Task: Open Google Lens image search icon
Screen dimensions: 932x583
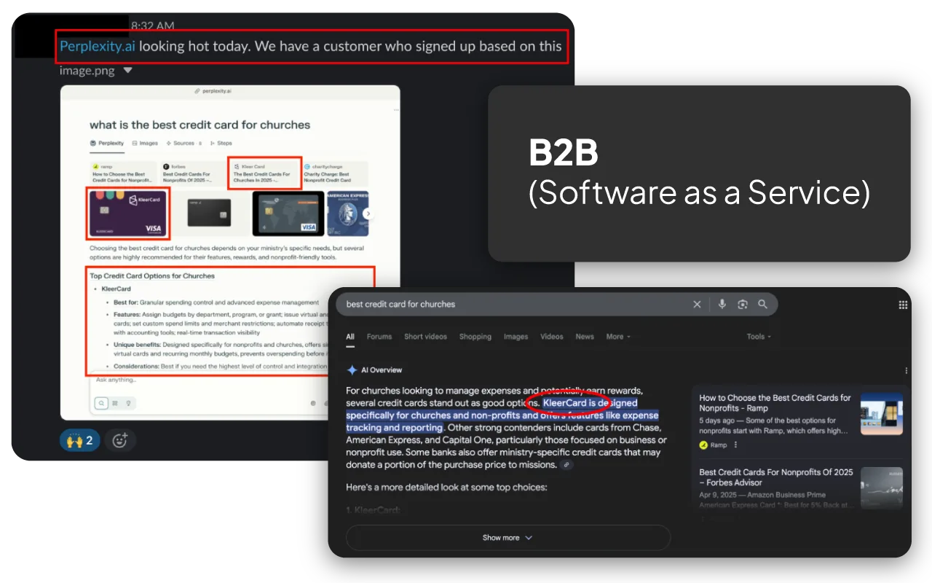Action: click(742, 305)
